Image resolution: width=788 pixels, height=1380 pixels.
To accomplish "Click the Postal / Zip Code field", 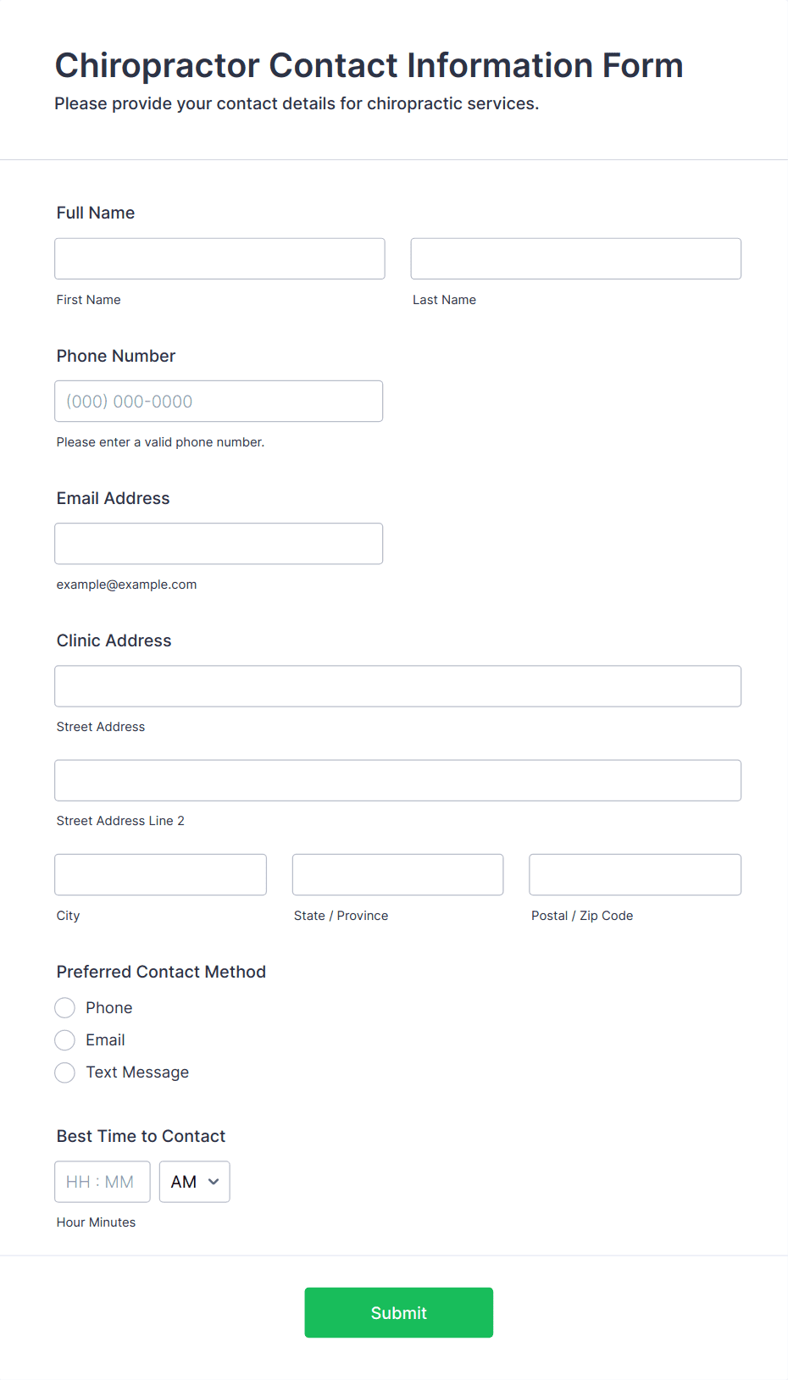I will tap(635, 874).
